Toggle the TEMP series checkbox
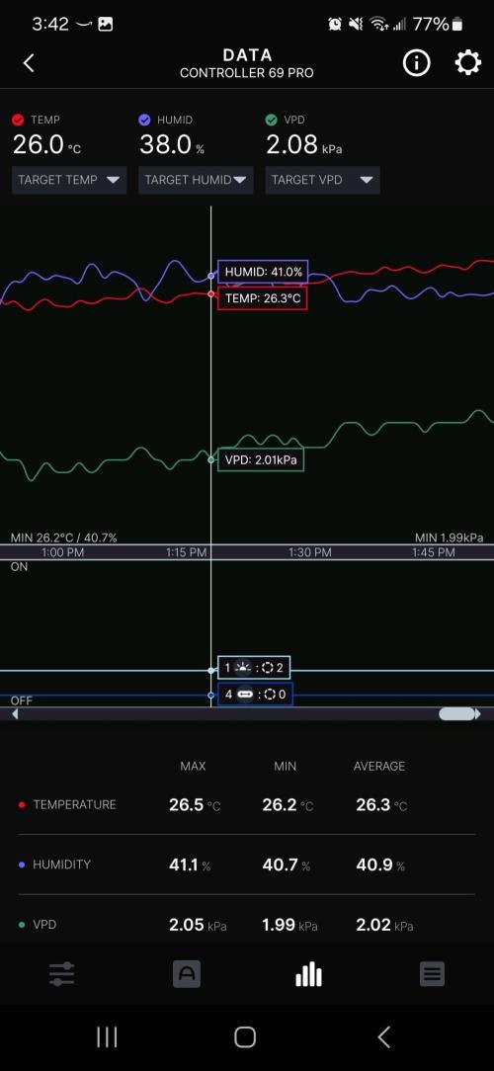 (x=19, y=120)
